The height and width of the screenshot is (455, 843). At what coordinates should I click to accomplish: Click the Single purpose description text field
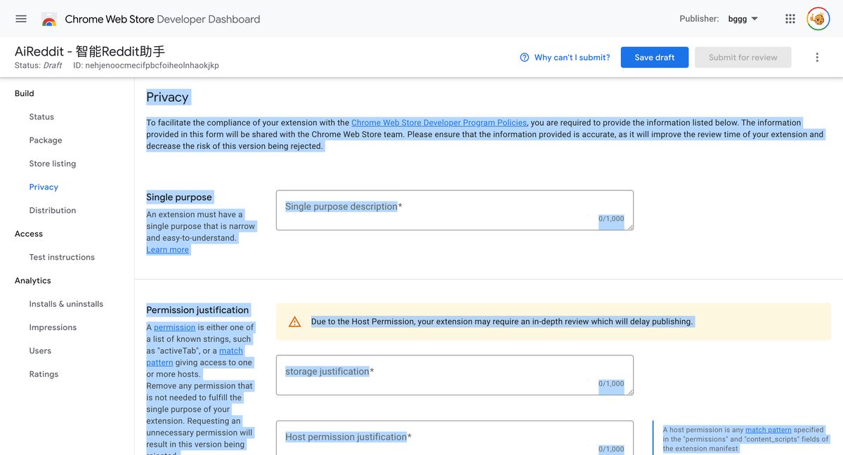[455, 209]
